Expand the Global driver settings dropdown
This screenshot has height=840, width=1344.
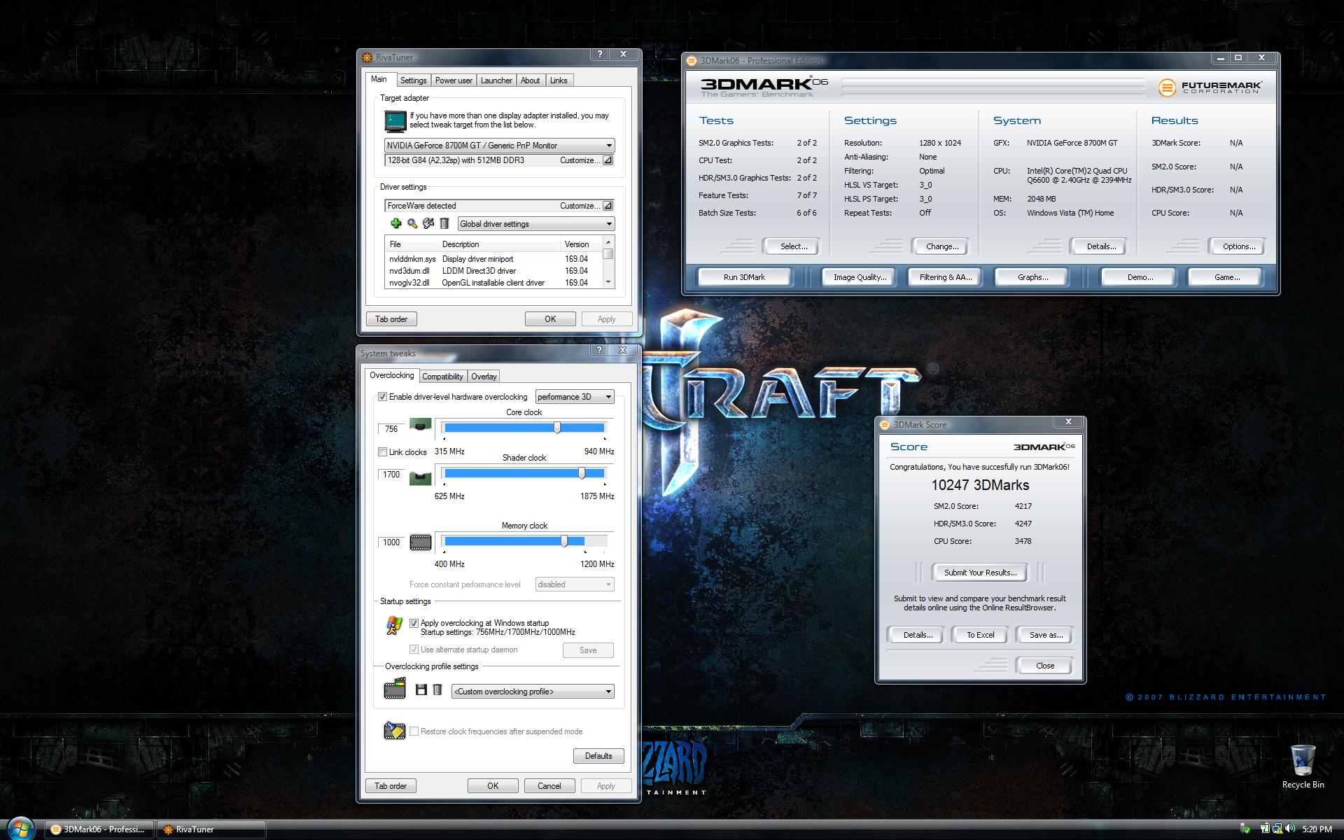[536, 224]
